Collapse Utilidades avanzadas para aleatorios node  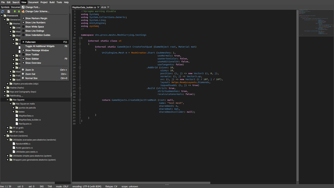(x=8, y=140)
